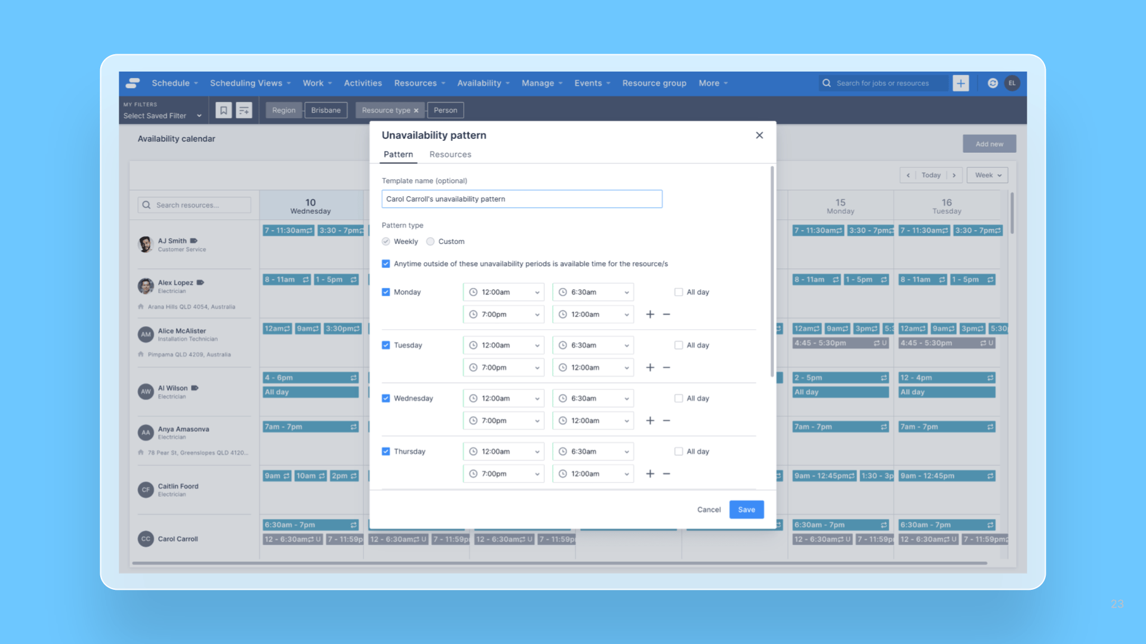Remove Wednesday time period with minus
The image size is (1146, 644).
(x=667, y=420)
